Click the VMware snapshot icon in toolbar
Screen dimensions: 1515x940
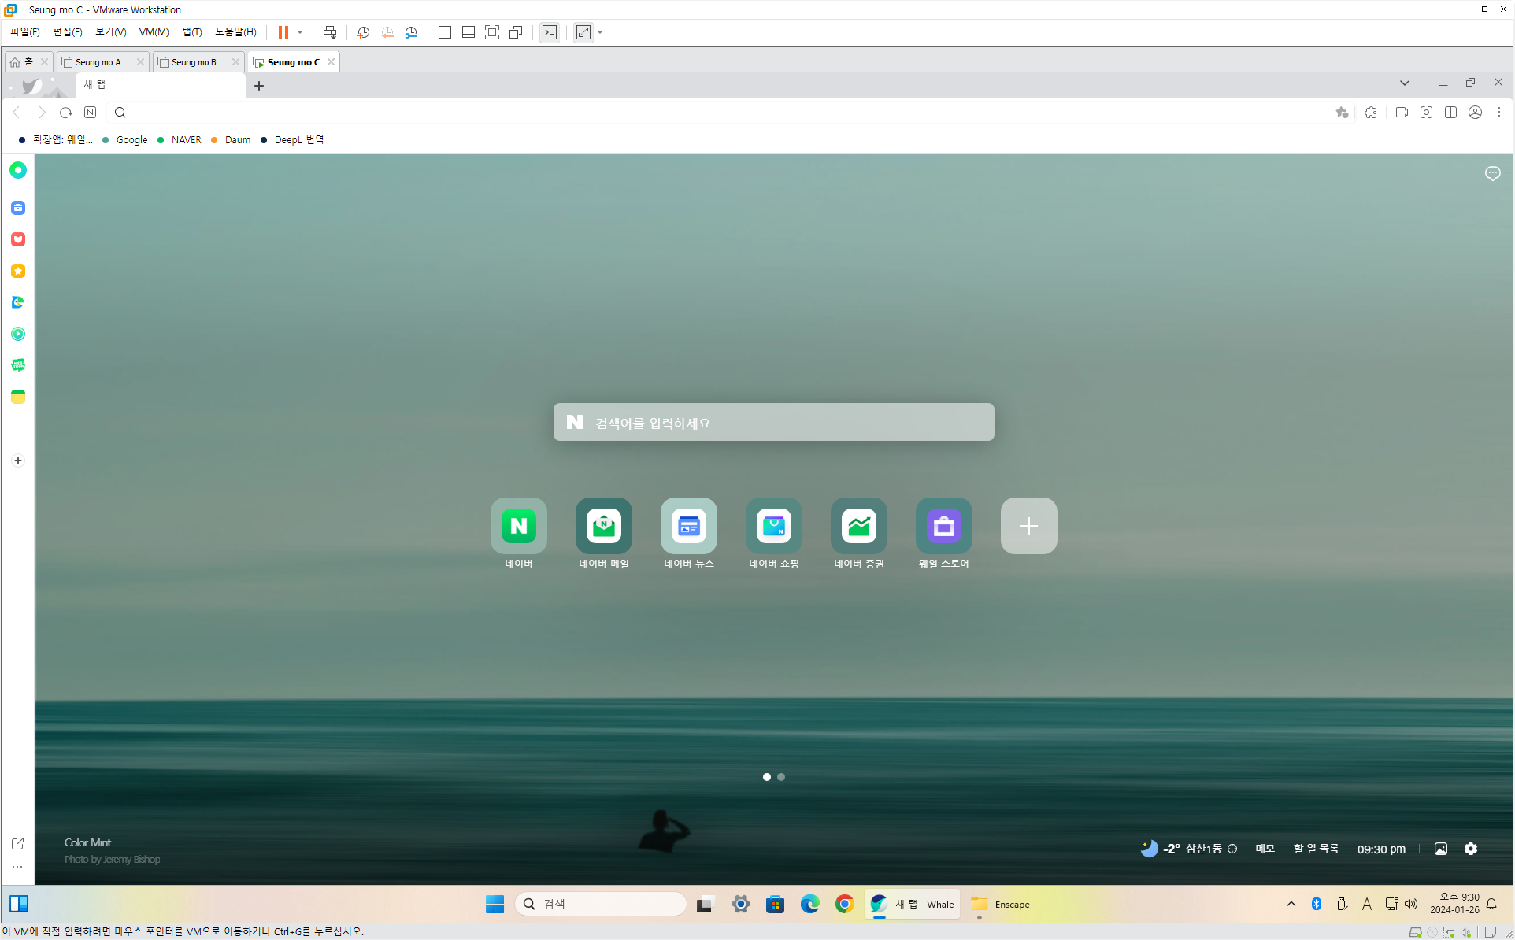(363, 32)
